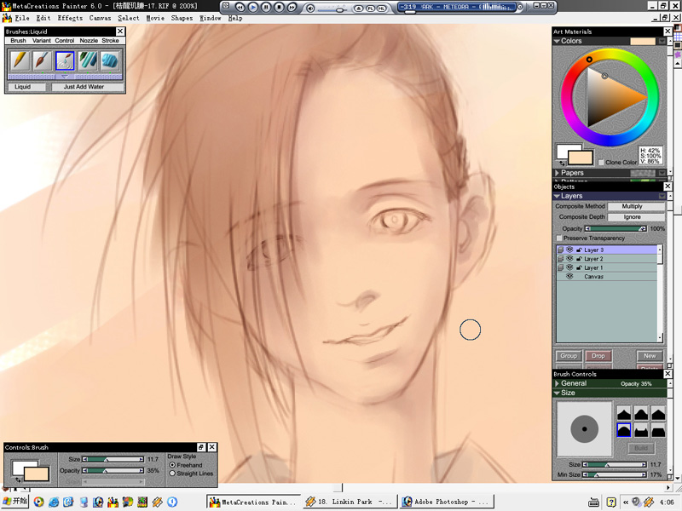Choose the second brush tip profile

pos(641,413)
